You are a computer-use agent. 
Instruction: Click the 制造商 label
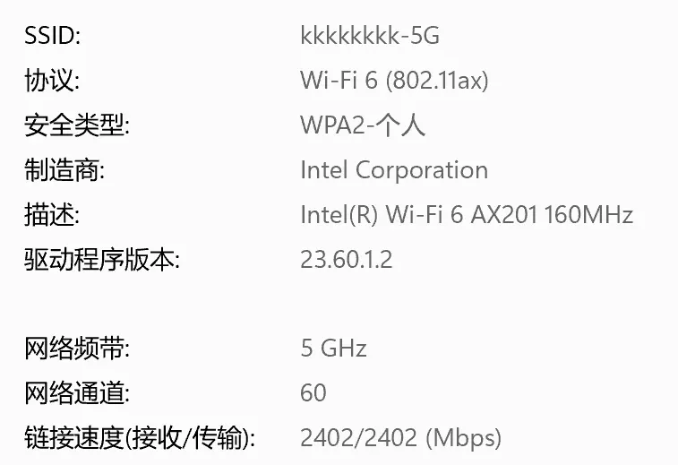coord(64,170)
